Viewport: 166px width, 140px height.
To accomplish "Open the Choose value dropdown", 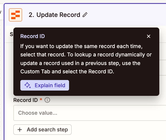I will pos(90,113).
